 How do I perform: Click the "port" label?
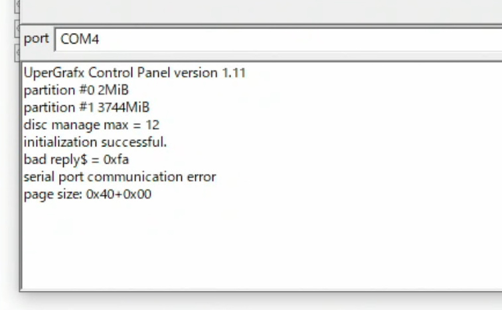point(37,38)
